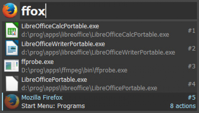Click the #1 shortcut label
The height and width of the screenshot is (113, 199).
[191, 31]
